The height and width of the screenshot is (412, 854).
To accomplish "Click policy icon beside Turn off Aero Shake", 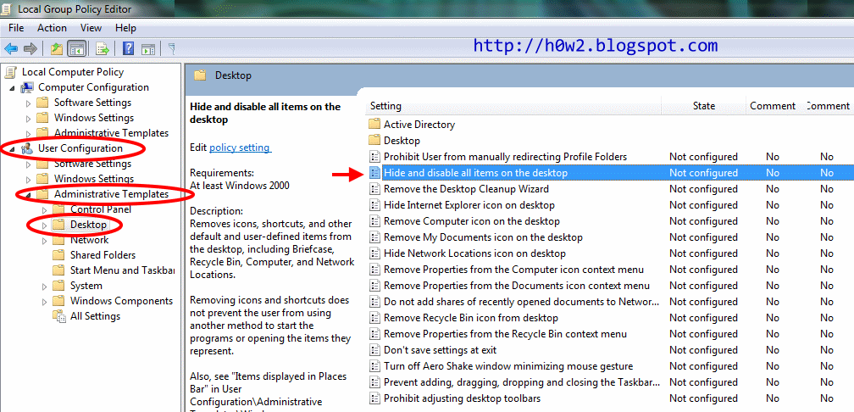I will (374, 366).
